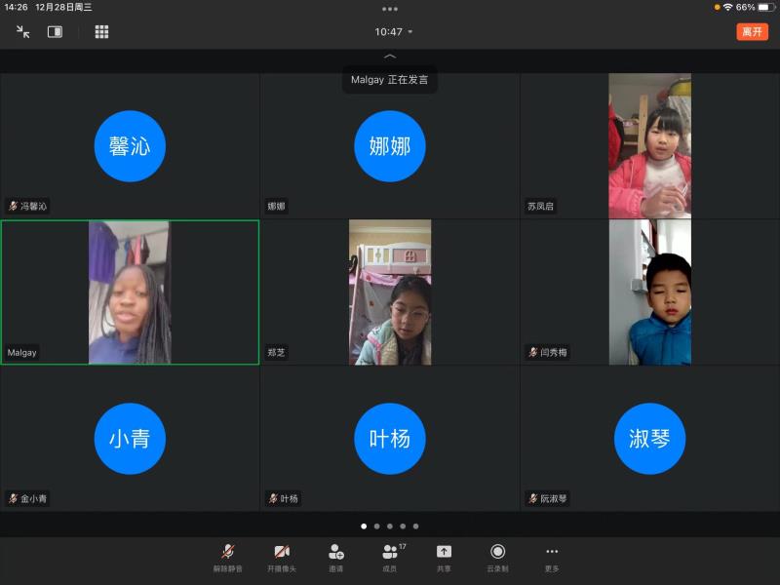780x585 pixels.
Task: Open the Invite (邀请) icon
Action: [x=334, y=551]
